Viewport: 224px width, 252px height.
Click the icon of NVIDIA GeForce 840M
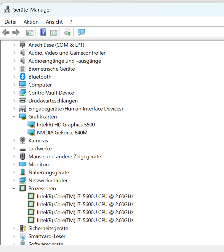click(x=31, y=132)
